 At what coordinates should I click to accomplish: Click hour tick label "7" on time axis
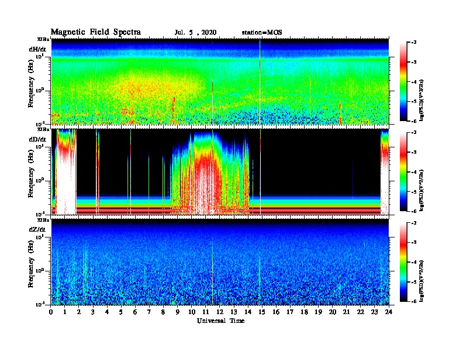[x=150, y=312]
